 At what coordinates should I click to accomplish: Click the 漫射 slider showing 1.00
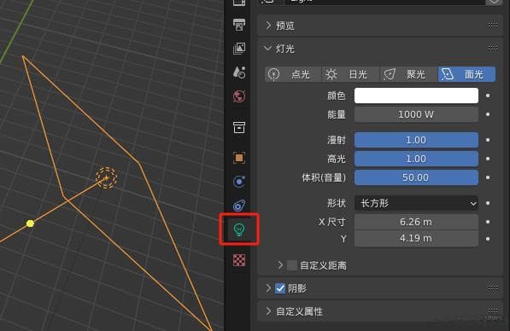(416, 140)
